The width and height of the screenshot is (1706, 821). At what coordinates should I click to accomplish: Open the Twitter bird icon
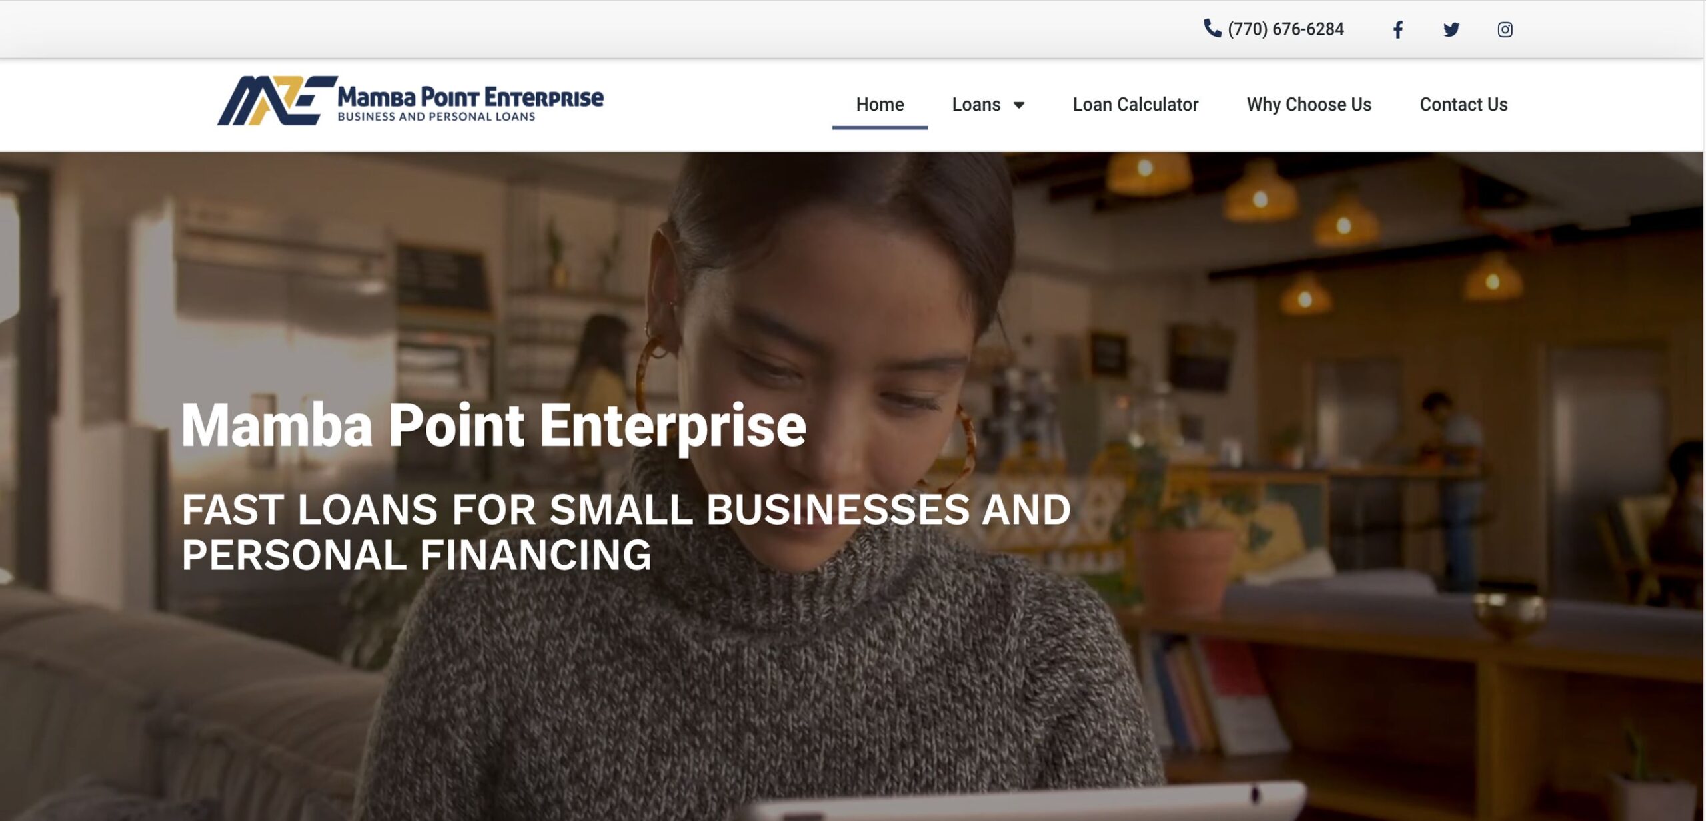[x=1451, y=30]
